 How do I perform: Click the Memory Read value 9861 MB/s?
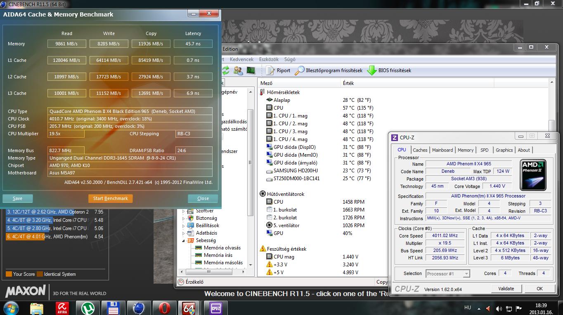(67, 44)
